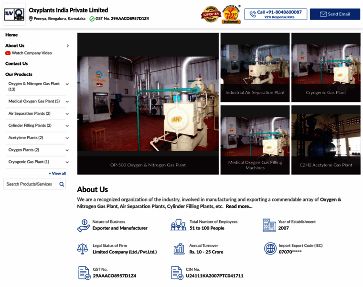Click Exporter and Manufacturer value
Viewport: 363px width, 287px height.
click(120, 228)
